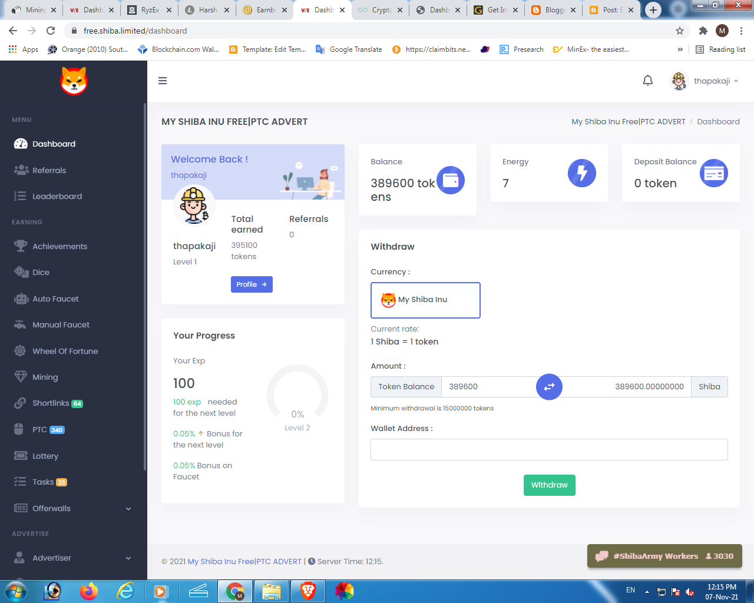This screenshot has width=754, height=603.
Task: Click the Shiba converted amount field
Action: (626, 387)
